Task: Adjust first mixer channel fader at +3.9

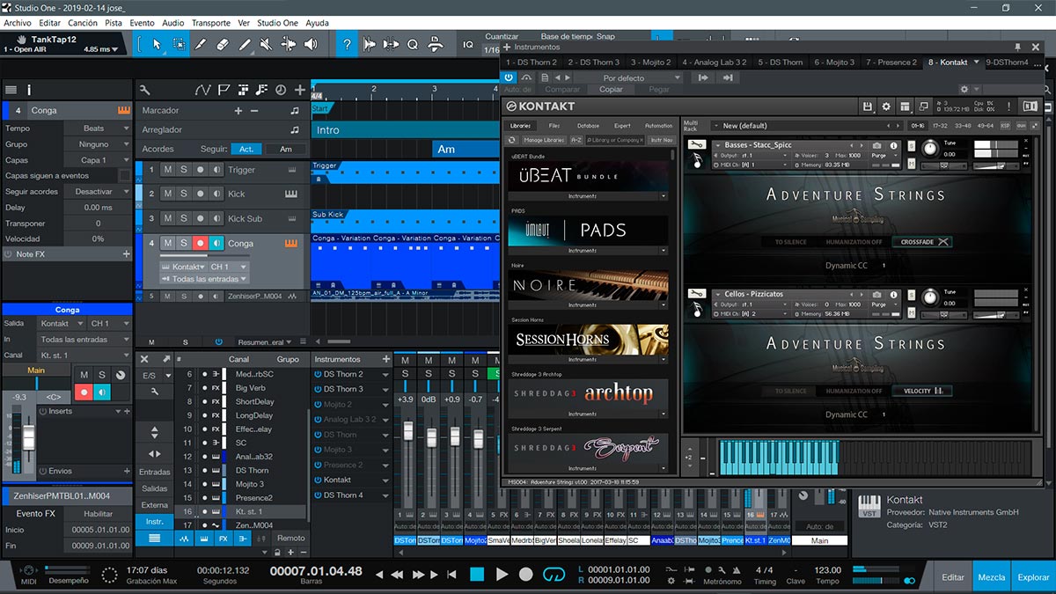Action: pos(407,431)
